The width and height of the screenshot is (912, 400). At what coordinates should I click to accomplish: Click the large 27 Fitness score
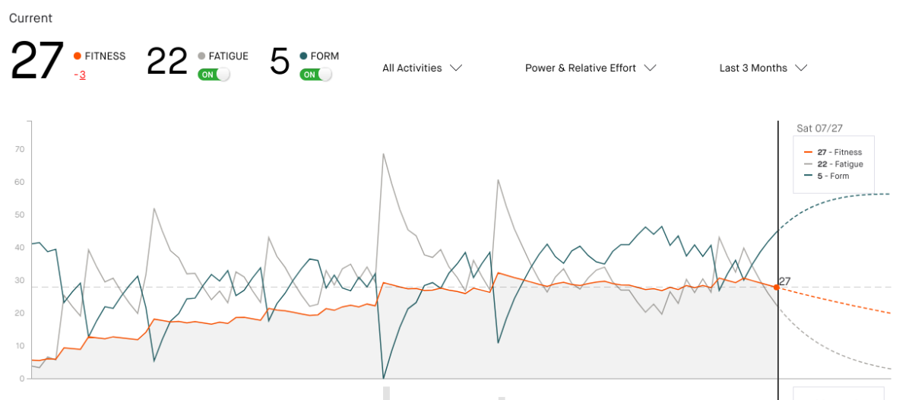37,61
